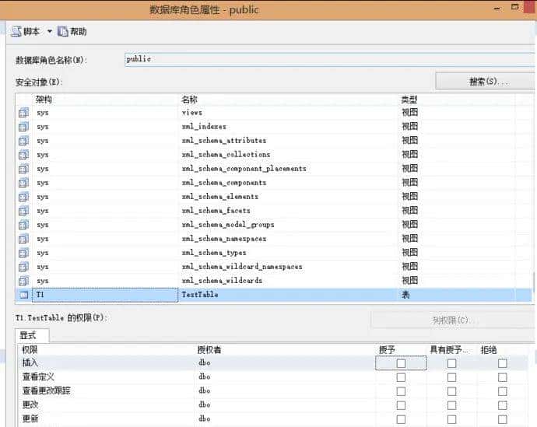Sort by the 名称 column header
This screenshot has height=427, width=537.
[189, 100]
